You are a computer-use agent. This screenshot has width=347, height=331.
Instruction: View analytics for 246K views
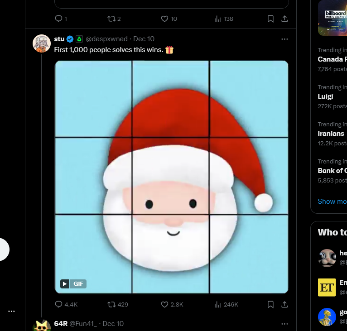(226, 304)
